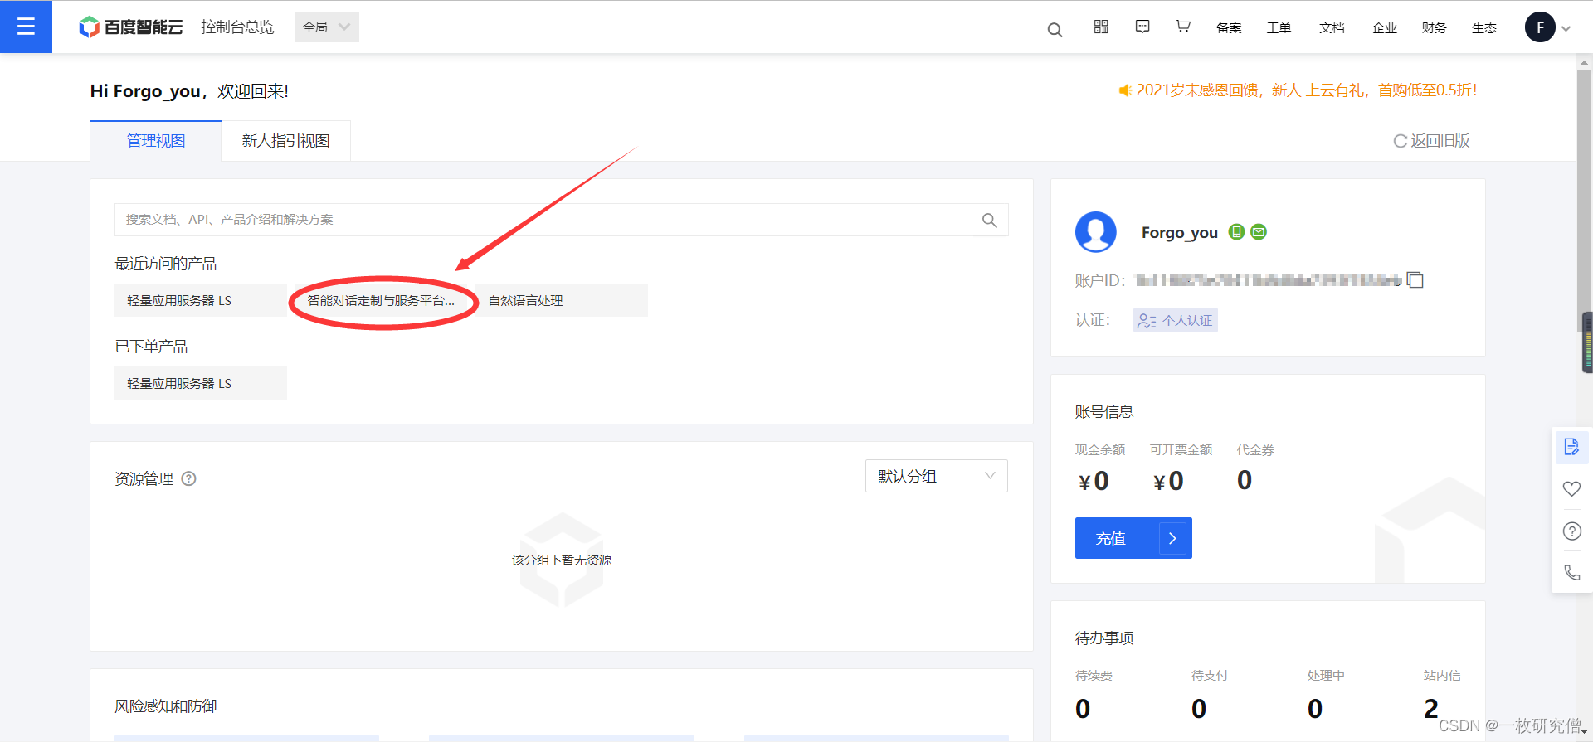The image size is (1593, 742).
Task: Copy the account ID with copy icon
Action: tap(1415, 280)
